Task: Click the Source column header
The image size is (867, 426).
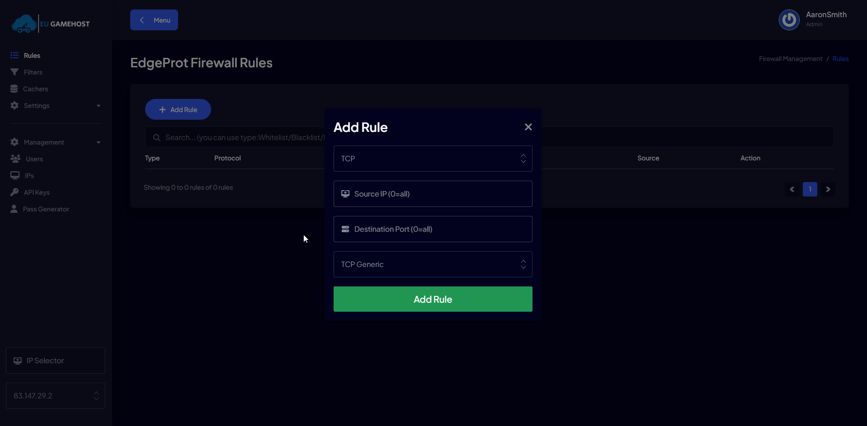Action: (648, 158)
